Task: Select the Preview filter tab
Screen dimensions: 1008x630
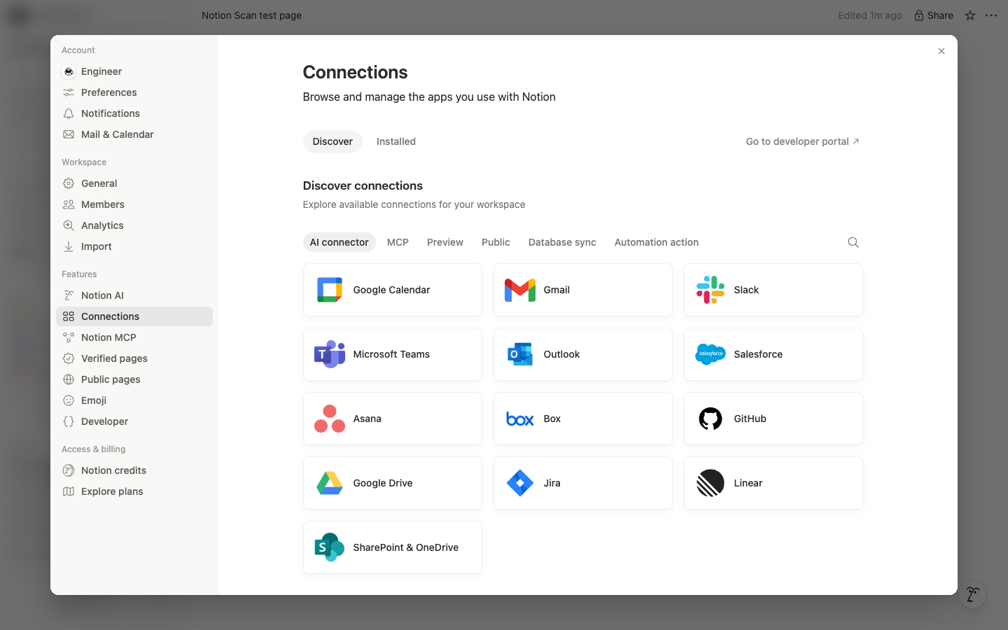Action: pos(445,242)
